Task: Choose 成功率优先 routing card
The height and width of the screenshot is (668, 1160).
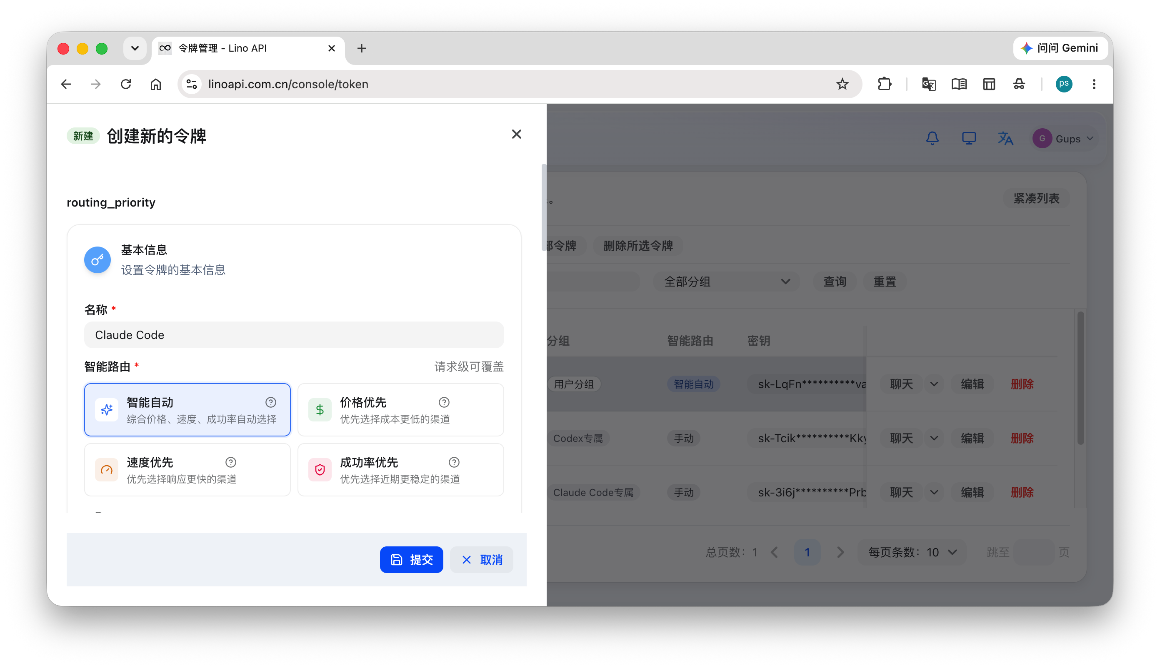Action: coord(400,469)
